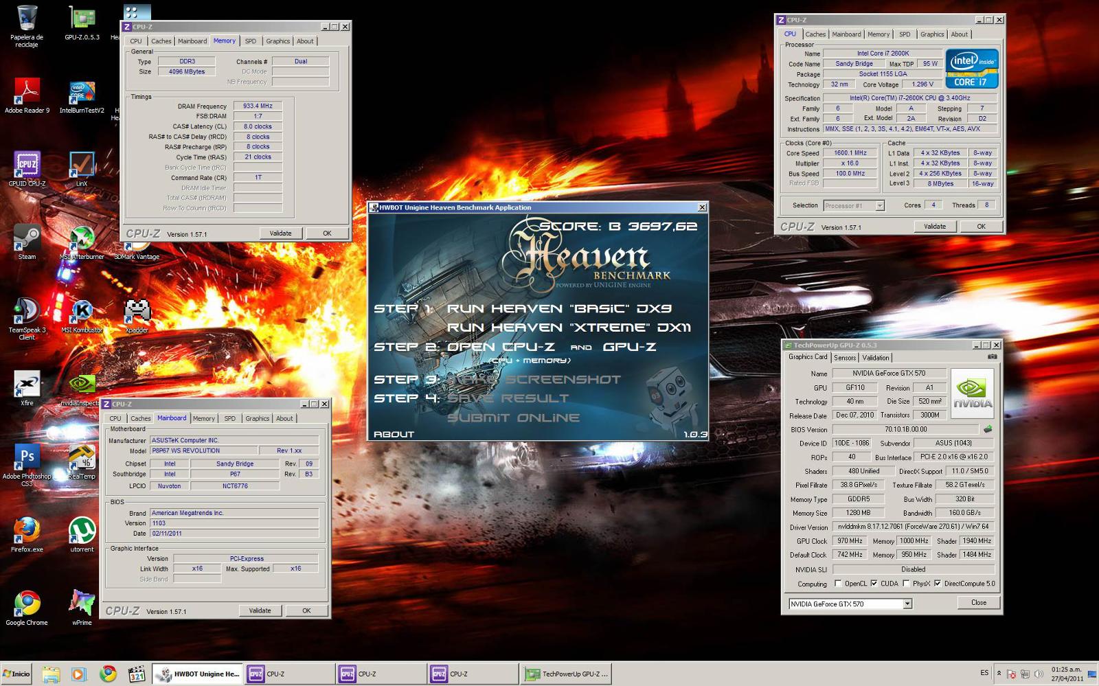This screenshot has width=1099, height=686.
Task: Click Close button in GPU-Z
Action: tap(978, 603)
